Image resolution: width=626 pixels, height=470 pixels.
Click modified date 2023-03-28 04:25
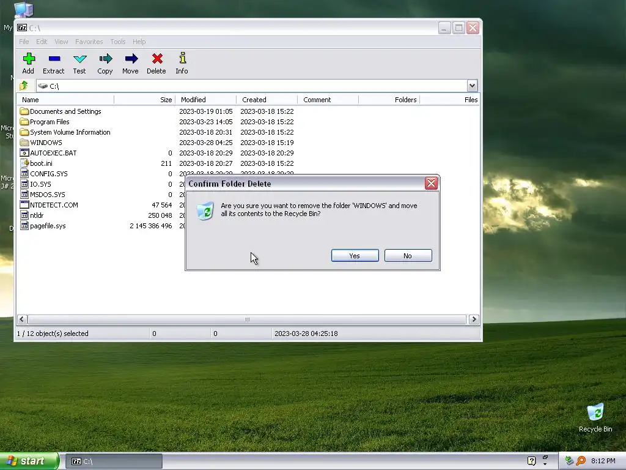click(x=205, y=143)
